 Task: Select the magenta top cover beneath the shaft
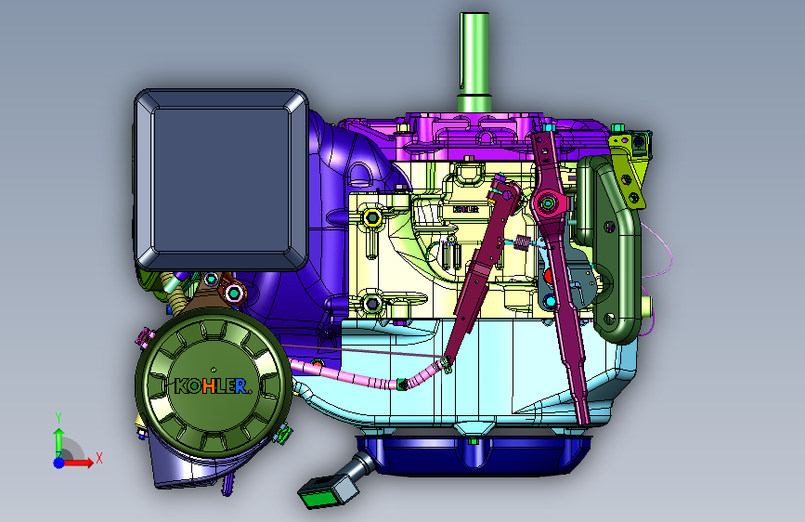click(x=473, y=137)
